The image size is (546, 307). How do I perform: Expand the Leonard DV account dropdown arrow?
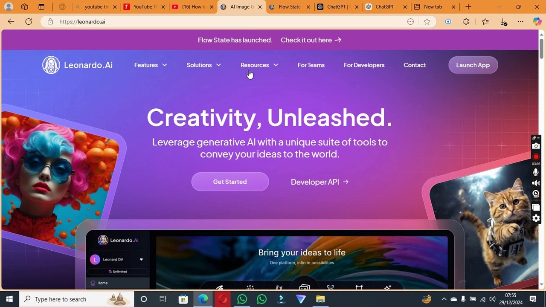click(141, 259)
